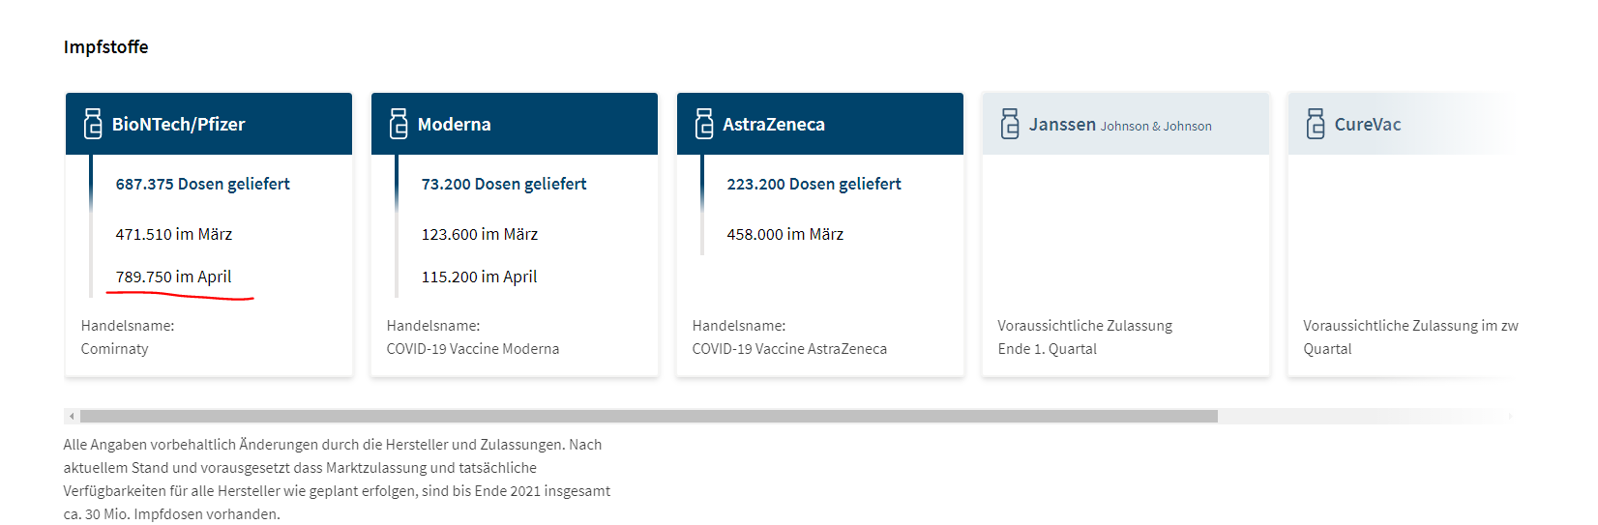Click the Moderna vaccine vial icon
The image size is (1598, 525).
399,124
